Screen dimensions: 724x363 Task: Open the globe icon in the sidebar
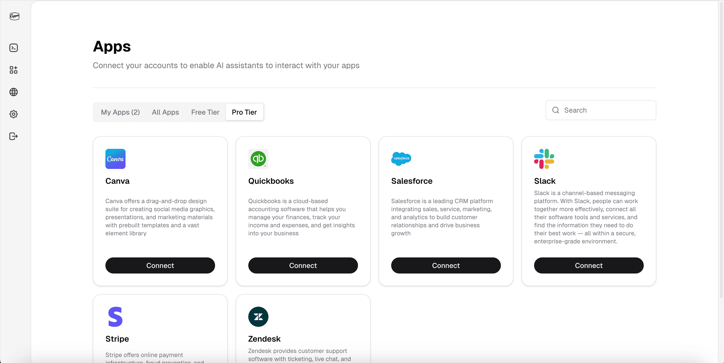click(14, 92)
